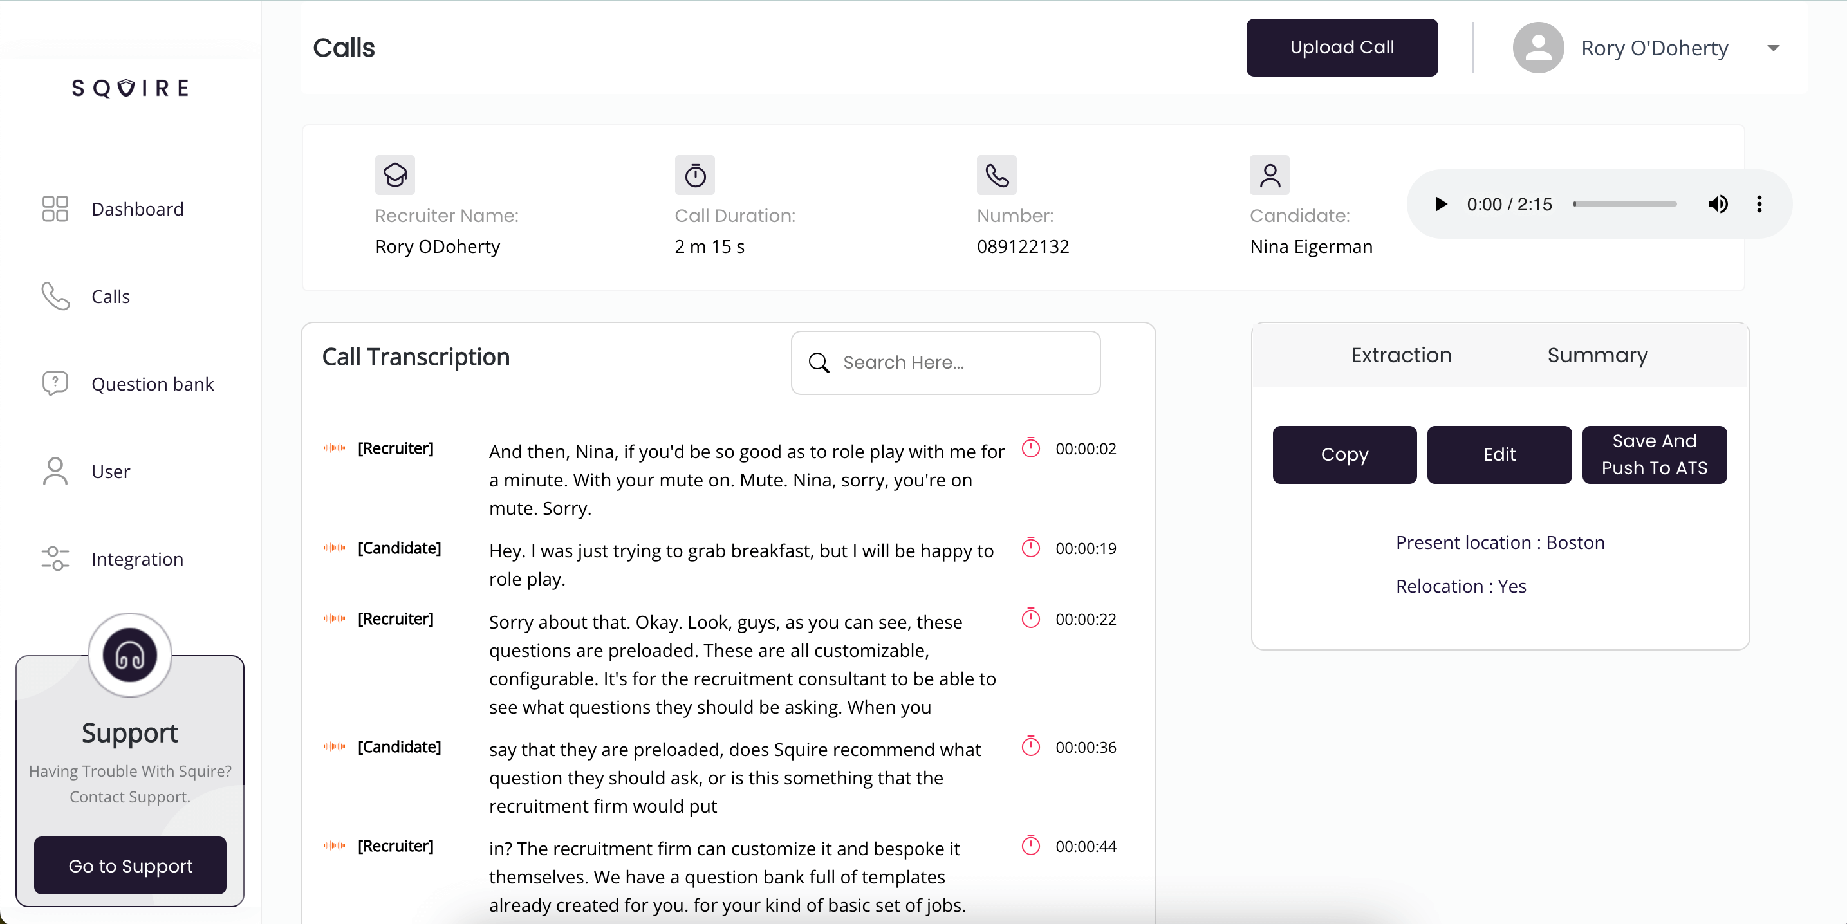Viewport: 1847px width, 924px height.
Task: Open Rory O'Doherty account dropdown arrow
Action: click(x=1772, y=48)
